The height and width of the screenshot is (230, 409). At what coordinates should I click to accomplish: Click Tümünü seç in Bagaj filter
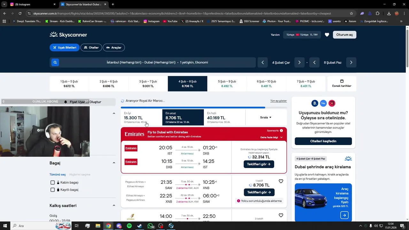(x=58, y=174)
